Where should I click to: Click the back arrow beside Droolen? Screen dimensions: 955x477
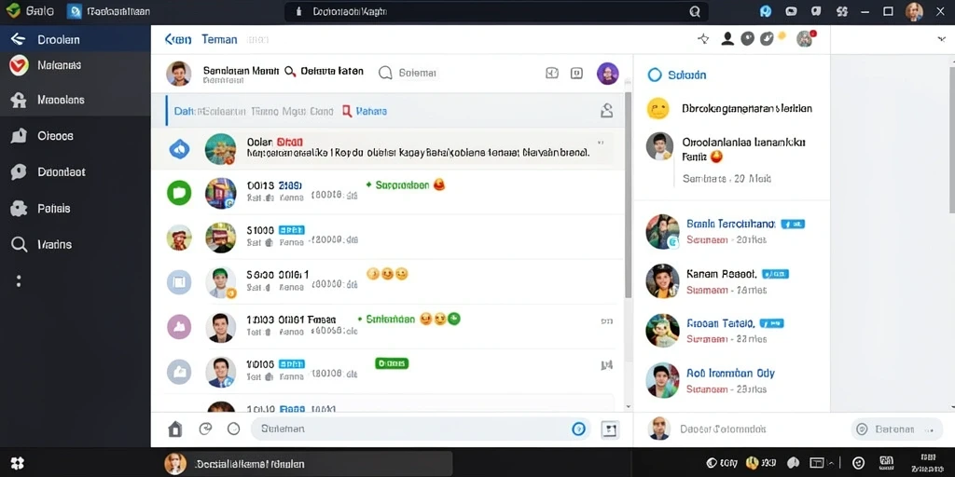[x=18, y=39]
